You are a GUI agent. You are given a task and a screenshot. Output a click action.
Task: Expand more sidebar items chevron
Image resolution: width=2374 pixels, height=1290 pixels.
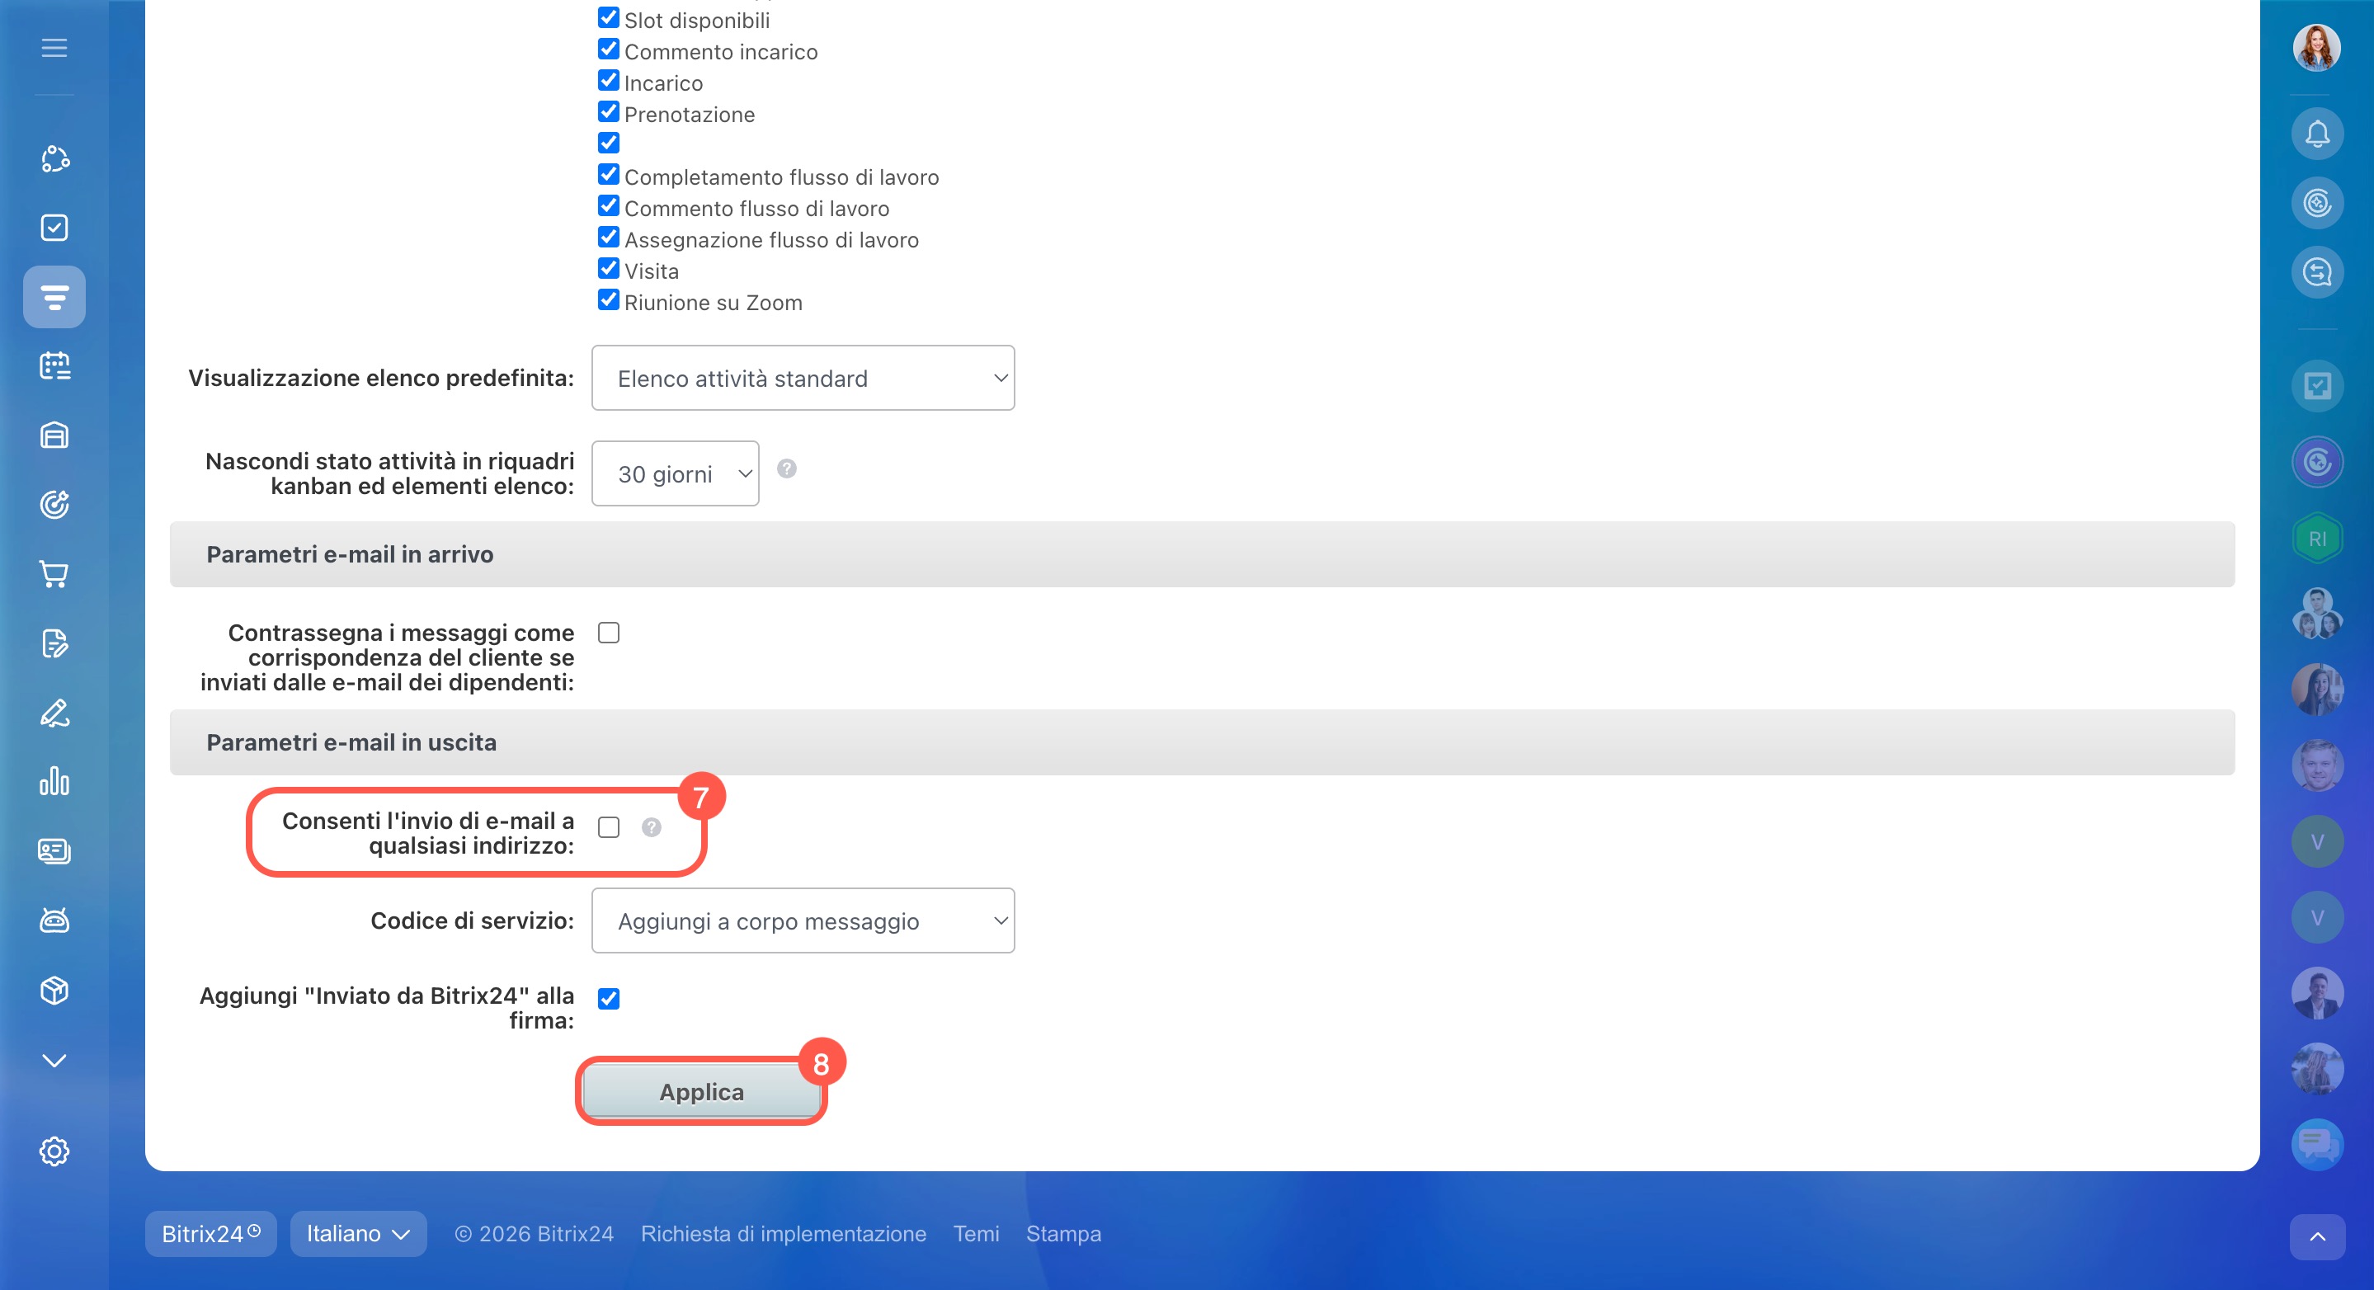tap(54, 1061)
